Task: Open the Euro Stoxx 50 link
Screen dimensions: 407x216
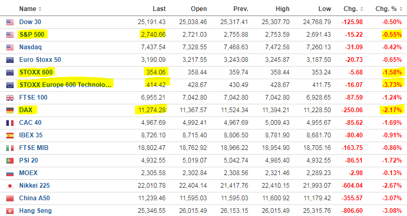Action: tap(40, 60)
